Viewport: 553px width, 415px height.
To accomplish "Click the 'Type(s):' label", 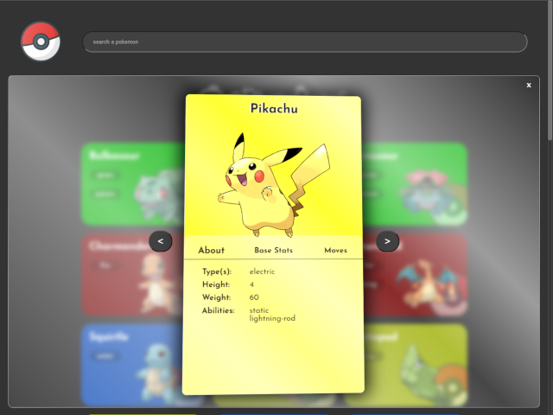I will click(217, 271).
